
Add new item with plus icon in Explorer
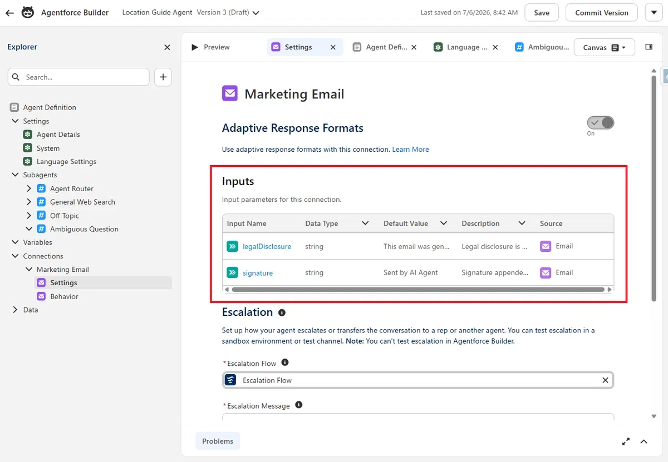click(x=163, y=77)
